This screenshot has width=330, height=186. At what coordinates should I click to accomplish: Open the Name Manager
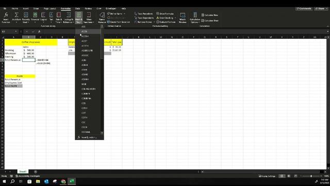(102, 18)
